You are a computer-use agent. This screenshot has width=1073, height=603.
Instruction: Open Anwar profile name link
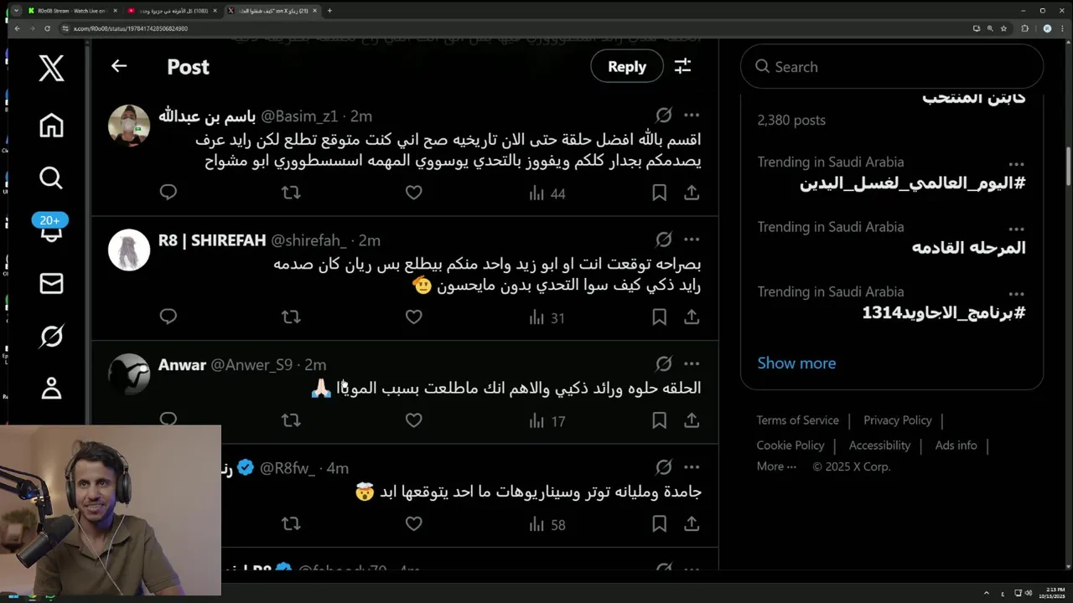coord(182,364)
